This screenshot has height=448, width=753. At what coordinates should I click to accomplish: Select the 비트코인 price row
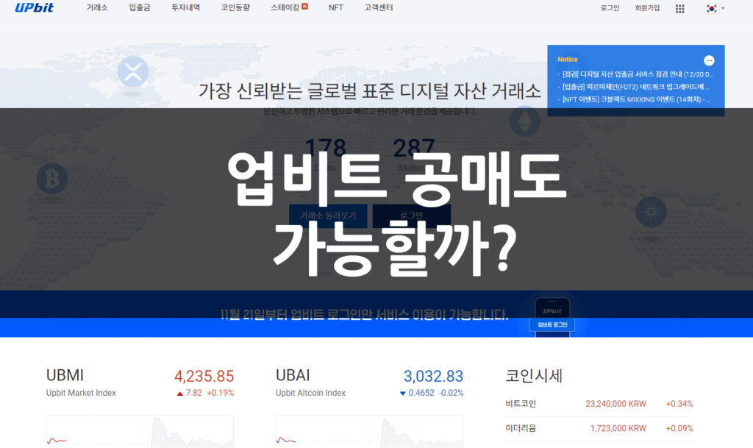(x=599, y=404)
